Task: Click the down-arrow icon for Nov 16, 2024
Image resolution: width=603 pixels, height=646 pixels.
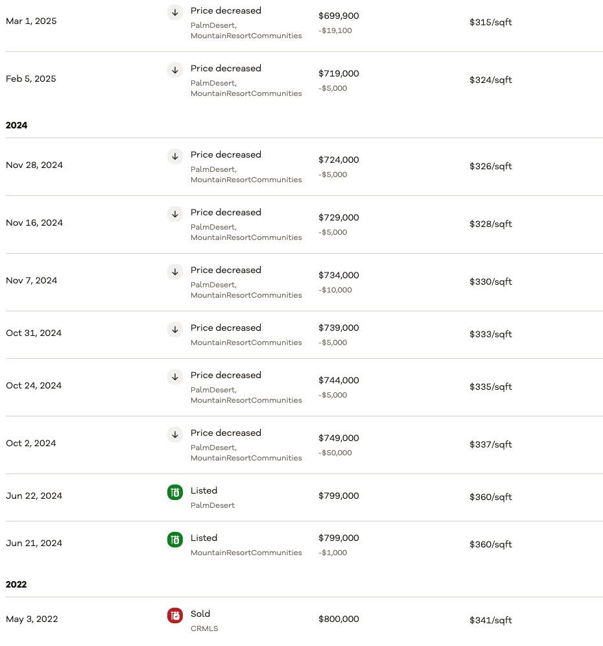Action: (175, 214)
